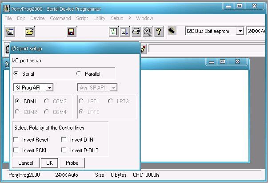Image resolution: width=268 pixels, height=183 pixels.
Task: Click the PonyProg title bar app icon
Action: [x=7, y=8]
